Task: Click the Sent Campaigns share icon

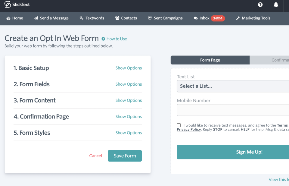Action: [x=150, y=18]
